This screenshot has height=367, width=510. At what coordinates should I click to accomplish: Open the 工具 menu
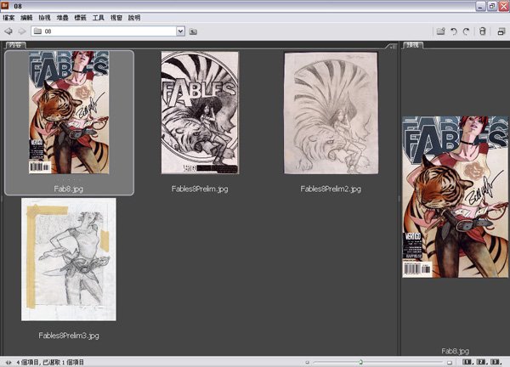(99, 17)
